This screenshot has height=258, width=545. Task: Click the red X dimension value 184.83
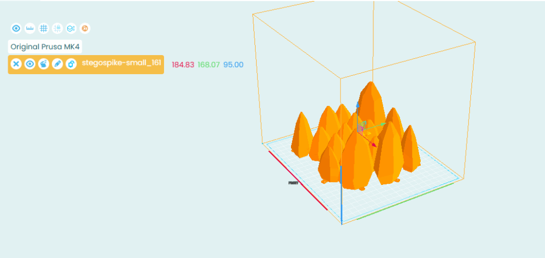(183, 65)
